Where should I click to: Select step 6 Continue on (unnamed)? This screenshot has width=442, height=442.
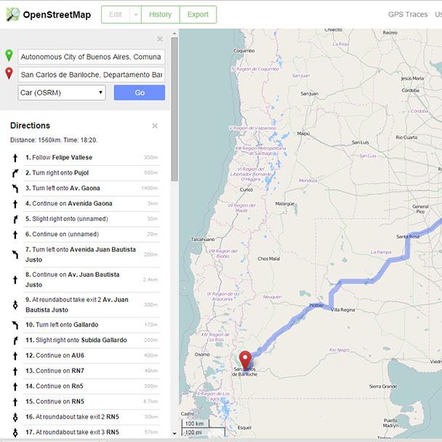click(x=92, y=235)
